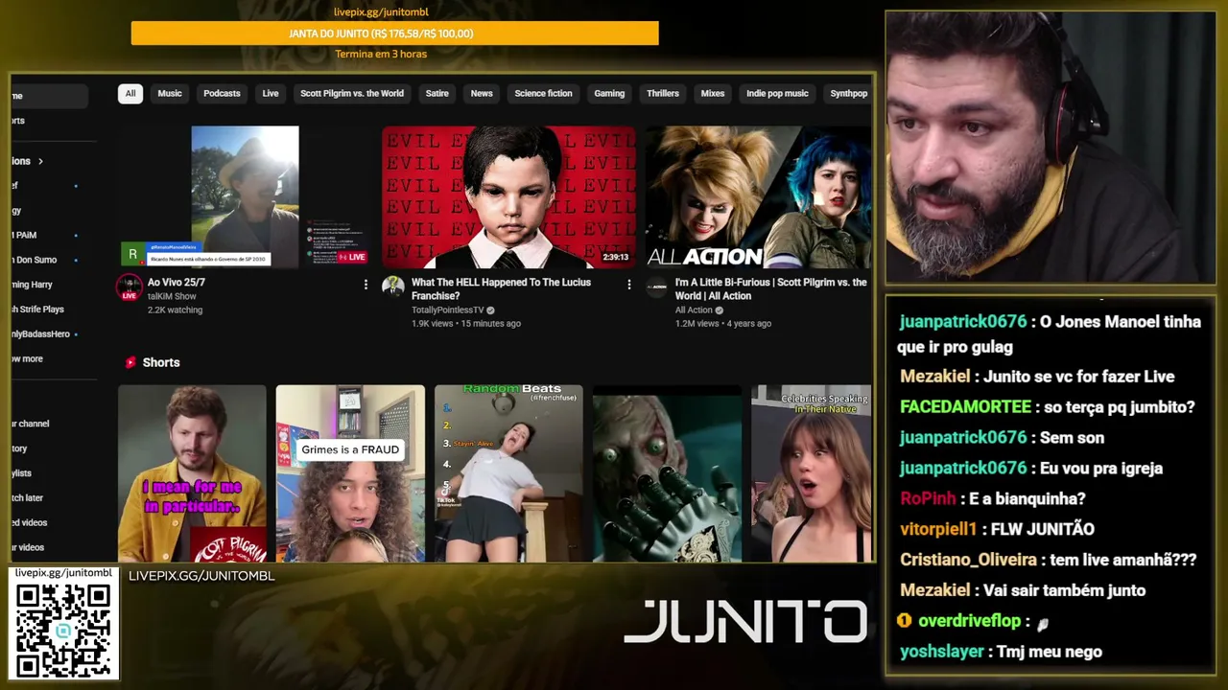Click username Cristiano_Oliveira in chat
Viewport: 1228px width, 690px height.
[969, 560]
